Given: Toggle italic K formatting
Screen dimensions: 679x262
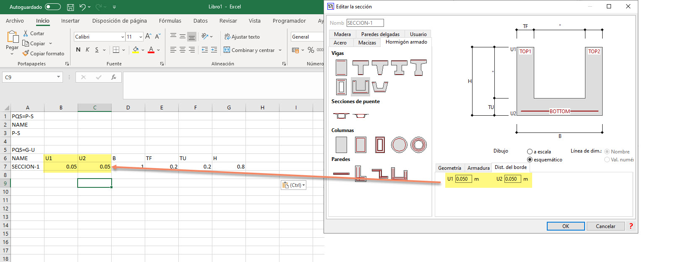Looking at the screenshot, I should [x=87, y=50].
